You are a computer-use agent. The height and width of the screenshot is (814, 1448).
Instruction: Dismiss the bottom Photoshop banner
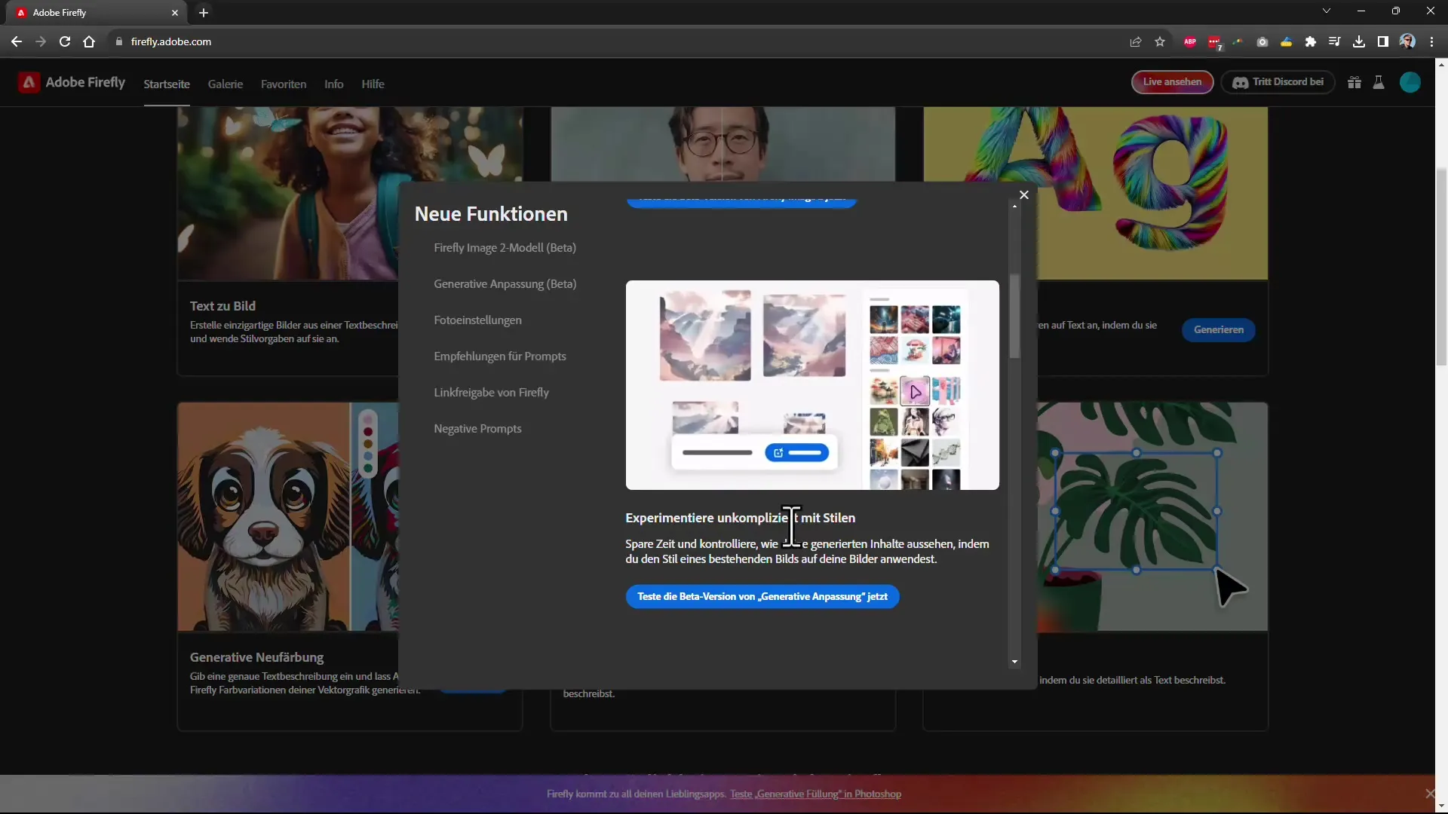click(1429, 794)
